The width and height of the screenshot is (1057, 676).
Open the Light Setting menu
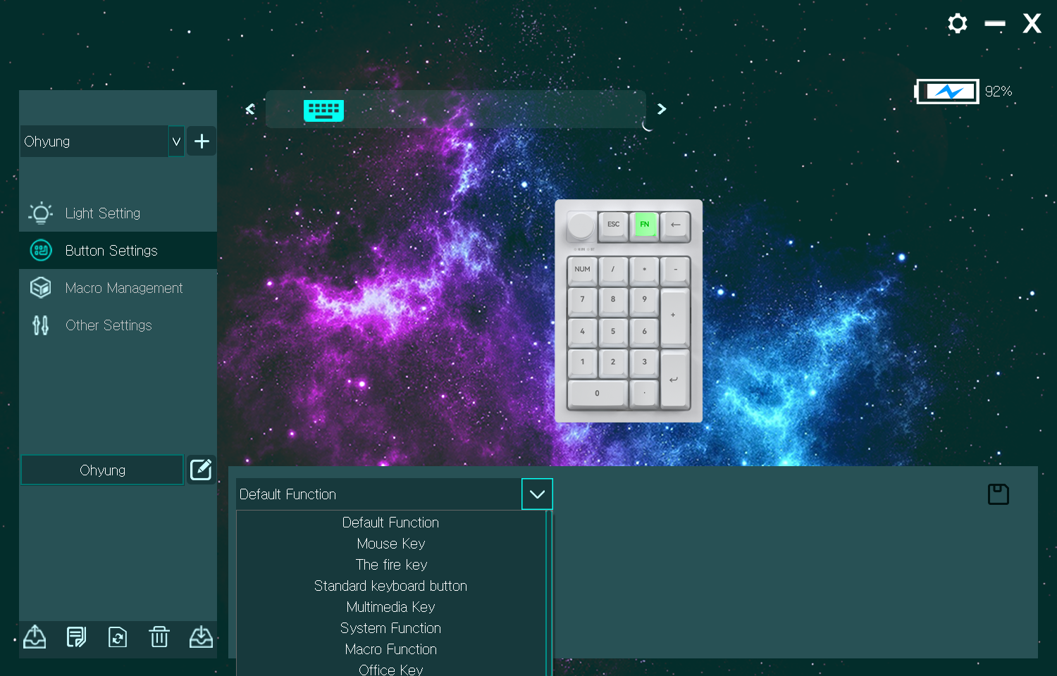tap(103, 213)
